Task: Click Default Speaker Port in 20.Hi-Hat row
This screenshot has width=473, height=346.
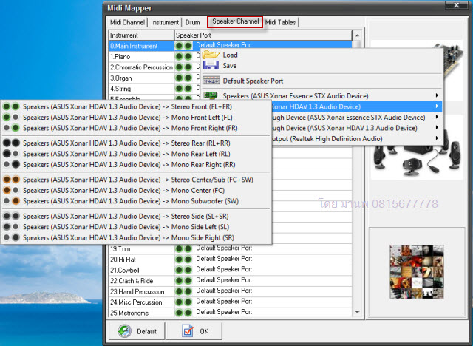Action: click(x=224, y=259)
